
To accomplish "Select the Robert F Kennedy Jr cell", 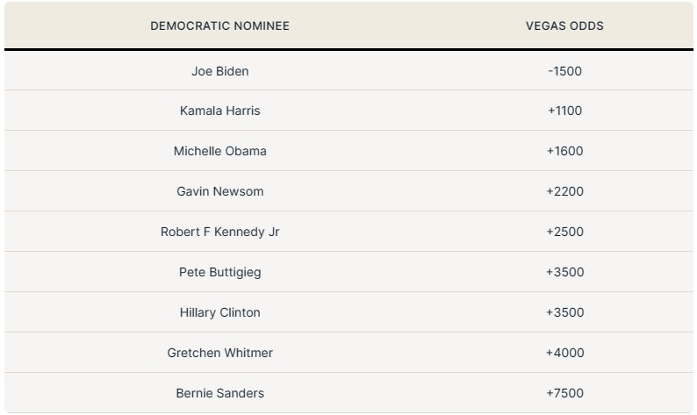I will point(219,233).
